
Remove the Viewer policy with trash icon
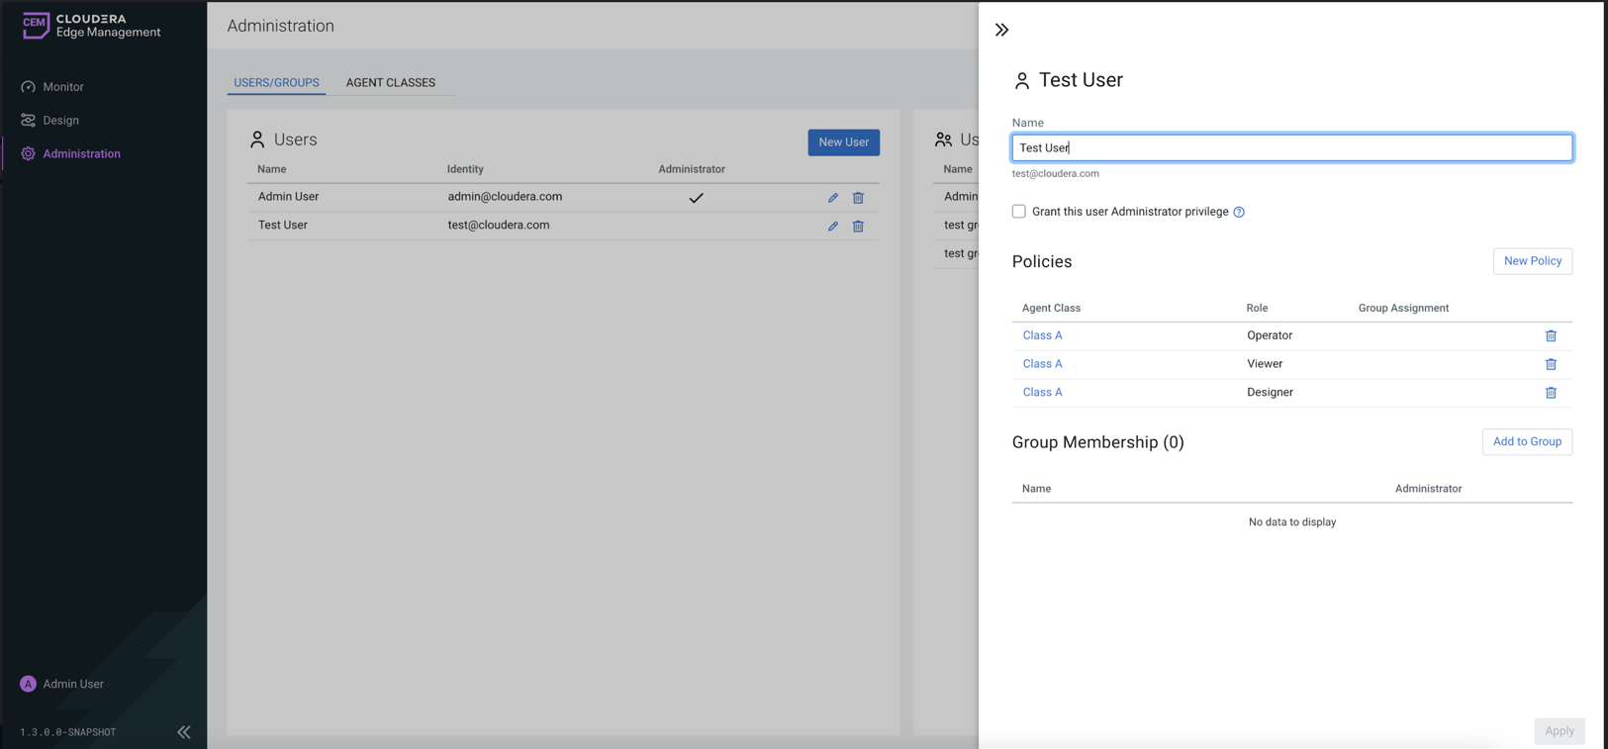pyautogui.click(x=1551, y=364)
